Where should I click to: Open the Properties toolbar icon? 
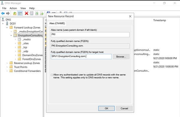coord(32,13)
